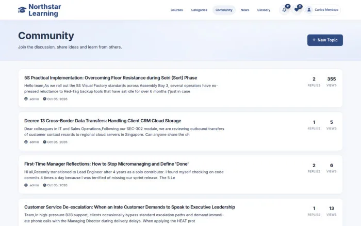
Task: Click the Community page heading
Action: pos(46,36)
